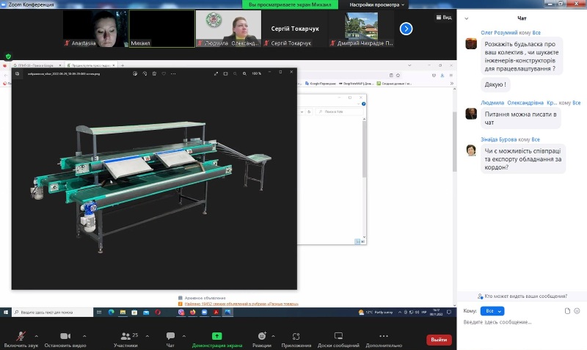587x350 pixels.
Task: Click the green encryption shield icon
Action: click(x=8, y=56)
